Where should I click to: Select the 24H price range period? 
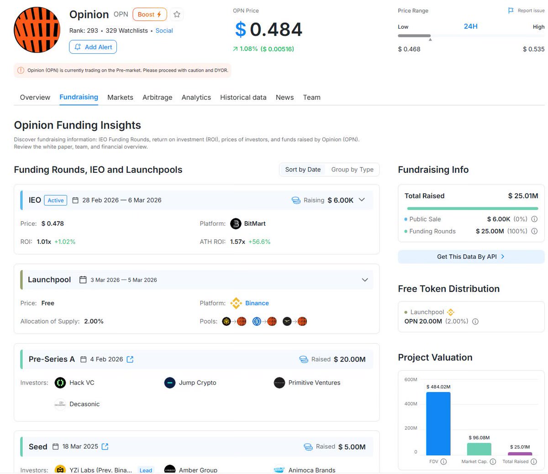pos(470,26)
